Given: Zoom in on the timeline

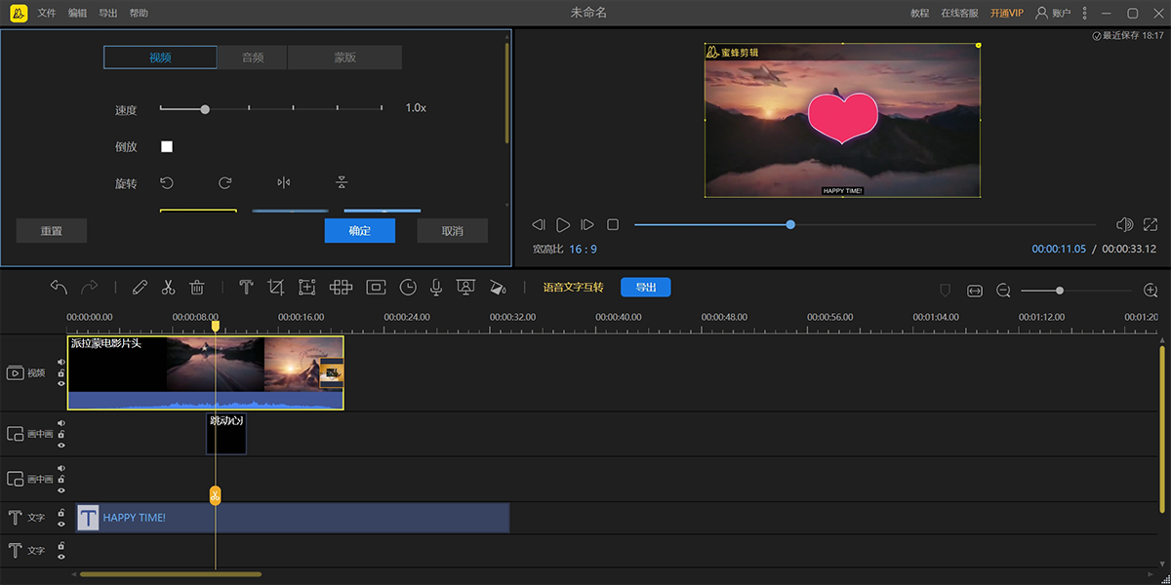Looking at the screenshot, I should point(1151,291).
